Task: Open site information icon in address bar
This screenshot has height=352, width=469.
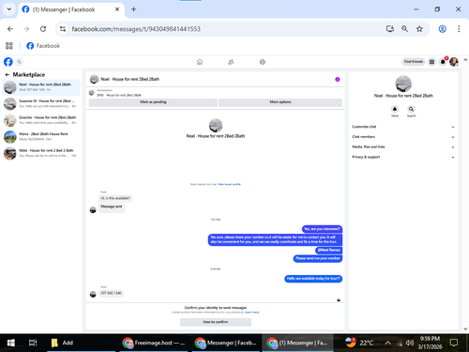Action: (x=63, y=29)
